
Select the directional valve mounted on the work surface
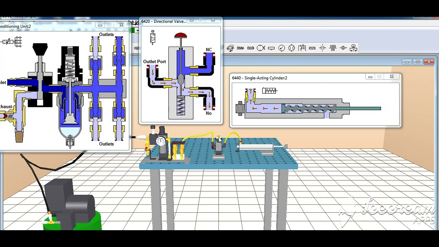pos(218,148)
